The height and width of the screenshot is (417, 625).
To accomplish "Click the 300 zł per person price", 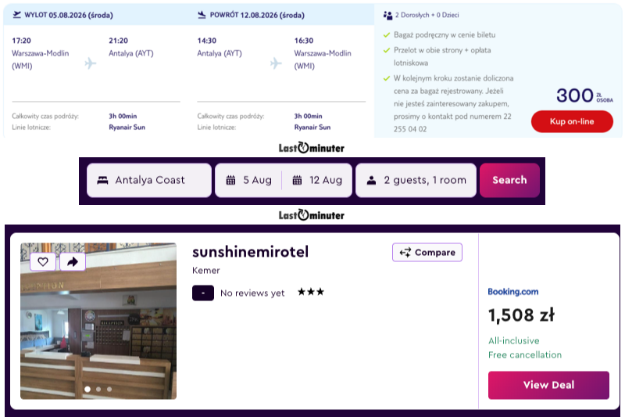I will pyautogui.click(x=584, y=95).
